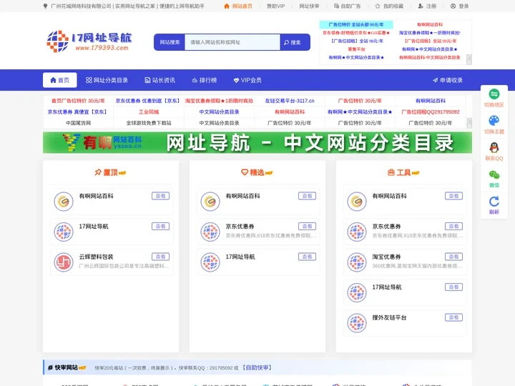Select the 首页 navigation tab
This screenshot has height=386, width=515.
60,80
